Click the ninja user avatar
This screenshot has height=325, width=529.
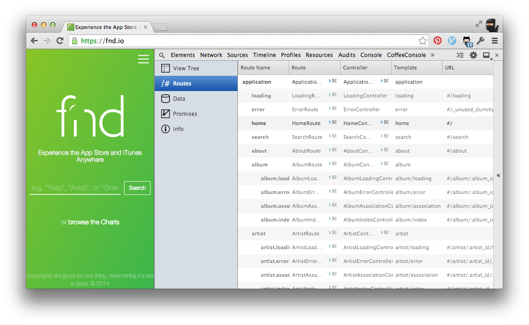492,25
